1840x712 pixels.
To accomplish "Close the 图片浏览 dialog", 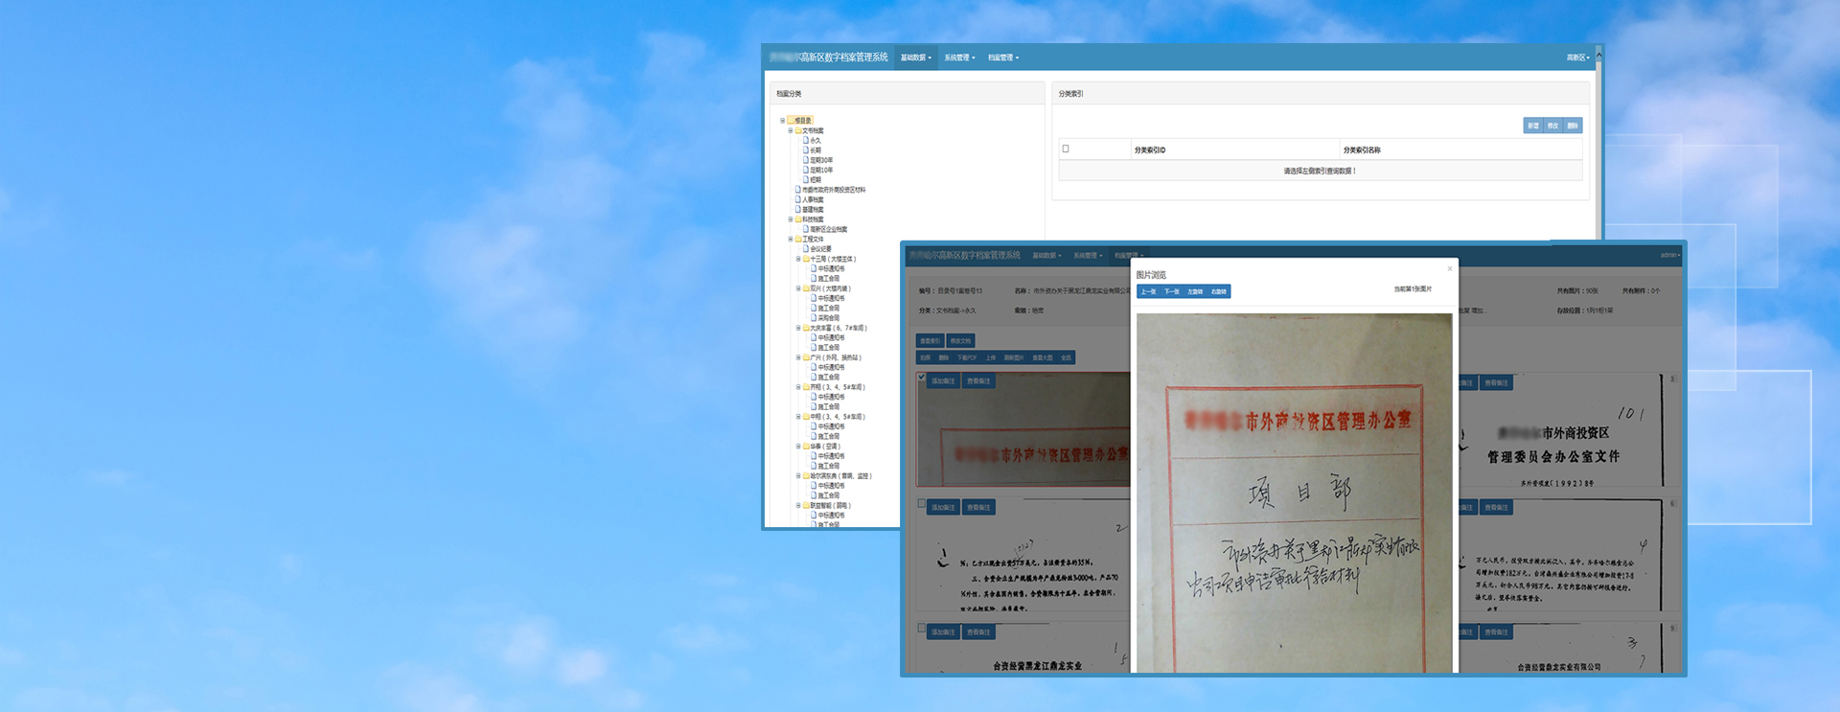I will (1450, 269).
